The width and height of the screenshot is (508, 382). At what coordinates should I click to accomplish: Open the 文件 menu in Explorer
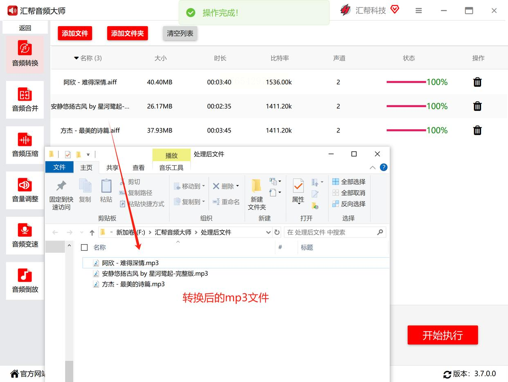[x=59, y=167]
